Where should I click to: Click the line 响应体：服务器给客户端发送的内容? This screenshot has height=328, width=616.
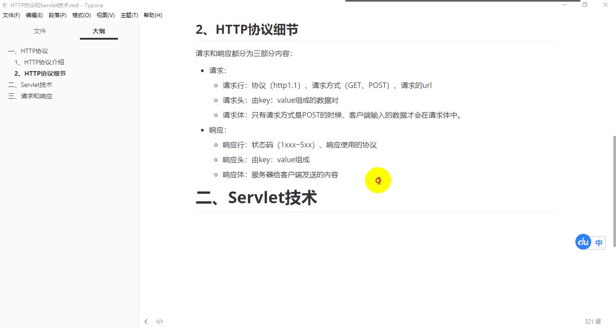point(280,175)
